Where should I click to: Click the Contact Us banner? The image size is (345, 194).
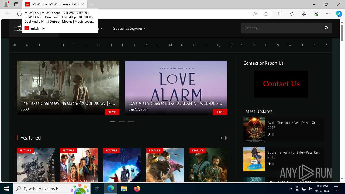281,84
